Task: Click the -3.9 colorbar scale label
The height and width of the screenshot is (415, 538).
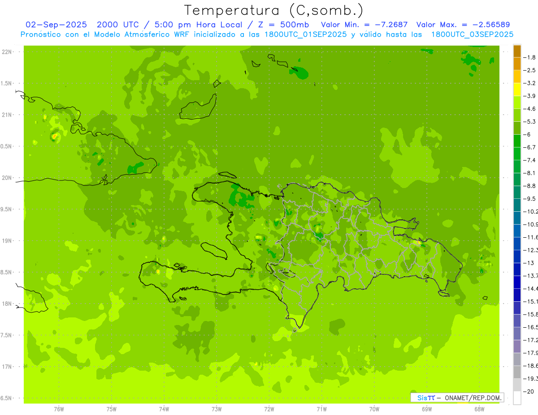Action: (x=530, y=96)
